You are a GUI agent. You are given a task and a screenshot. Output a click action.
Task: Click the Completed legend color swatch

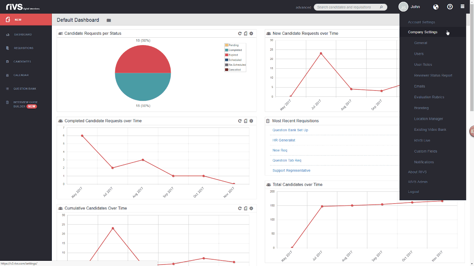tap(227, 50)
